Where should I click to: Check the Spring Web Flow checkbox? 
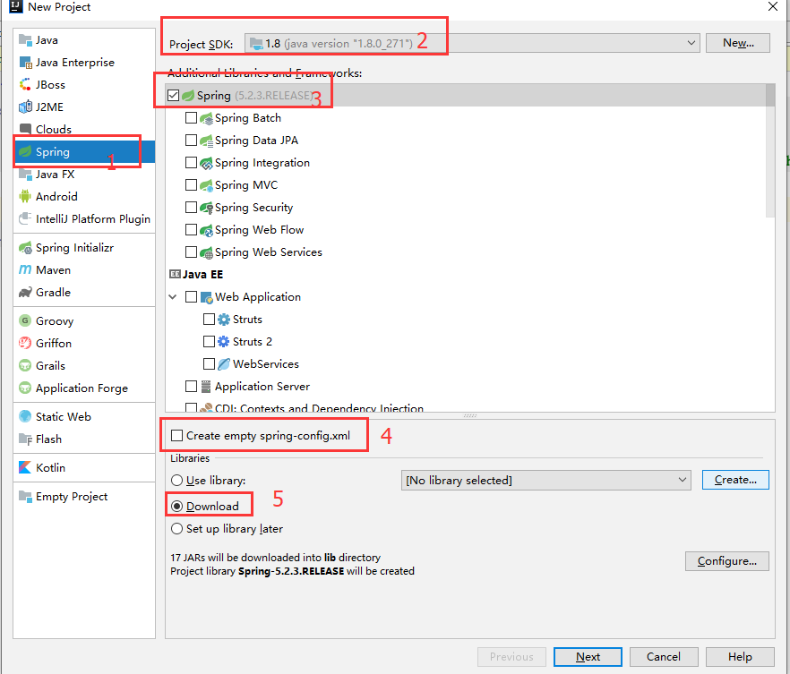191,229
